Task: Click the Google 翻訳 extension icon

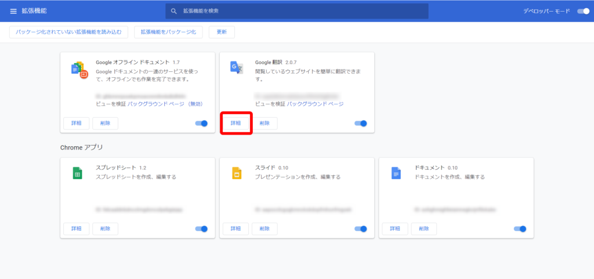Action: (x=237, y=67)
